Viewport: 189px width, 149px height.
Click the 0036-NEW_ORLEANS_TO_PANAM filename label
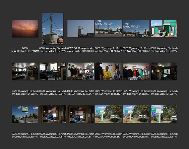click(x=25, y=50)
